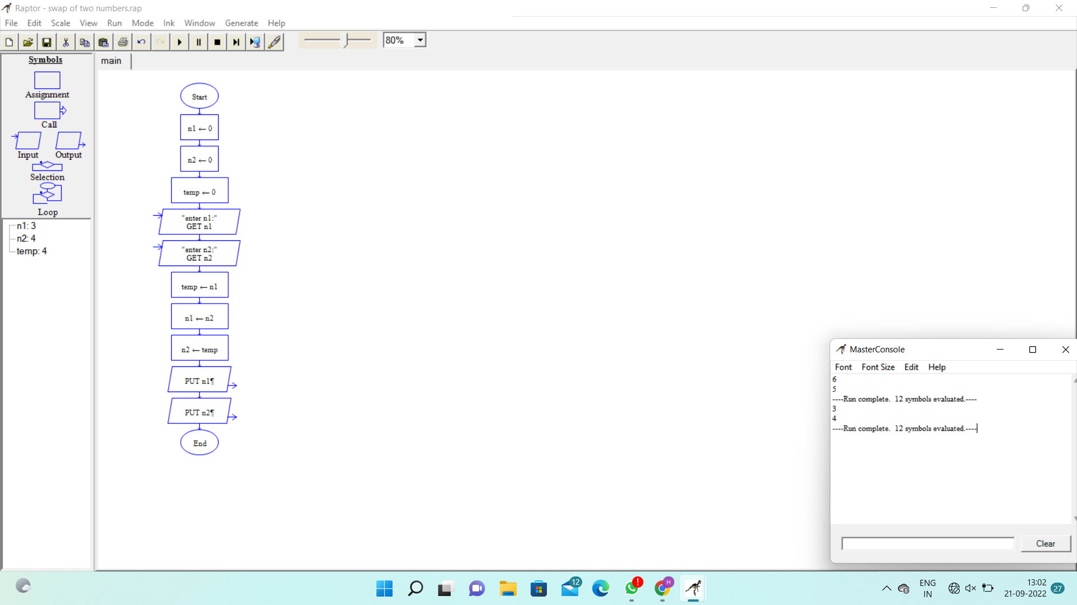Viewport: 1077px width, 605px height.
Task: Toggle the ink pen tool
Action: point(274,42)
